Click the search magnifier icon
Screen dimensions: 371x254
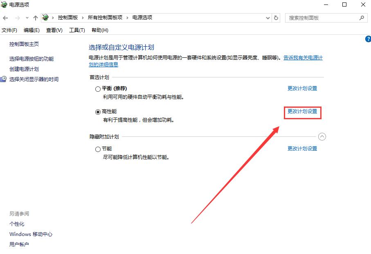pyautogui.click(x=361, y=18)
